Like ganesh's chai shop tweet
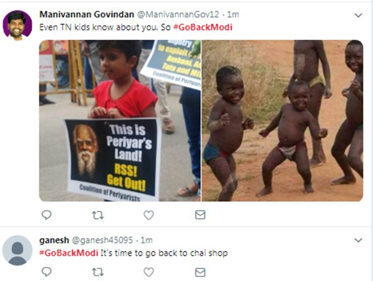 pos(149,272)
